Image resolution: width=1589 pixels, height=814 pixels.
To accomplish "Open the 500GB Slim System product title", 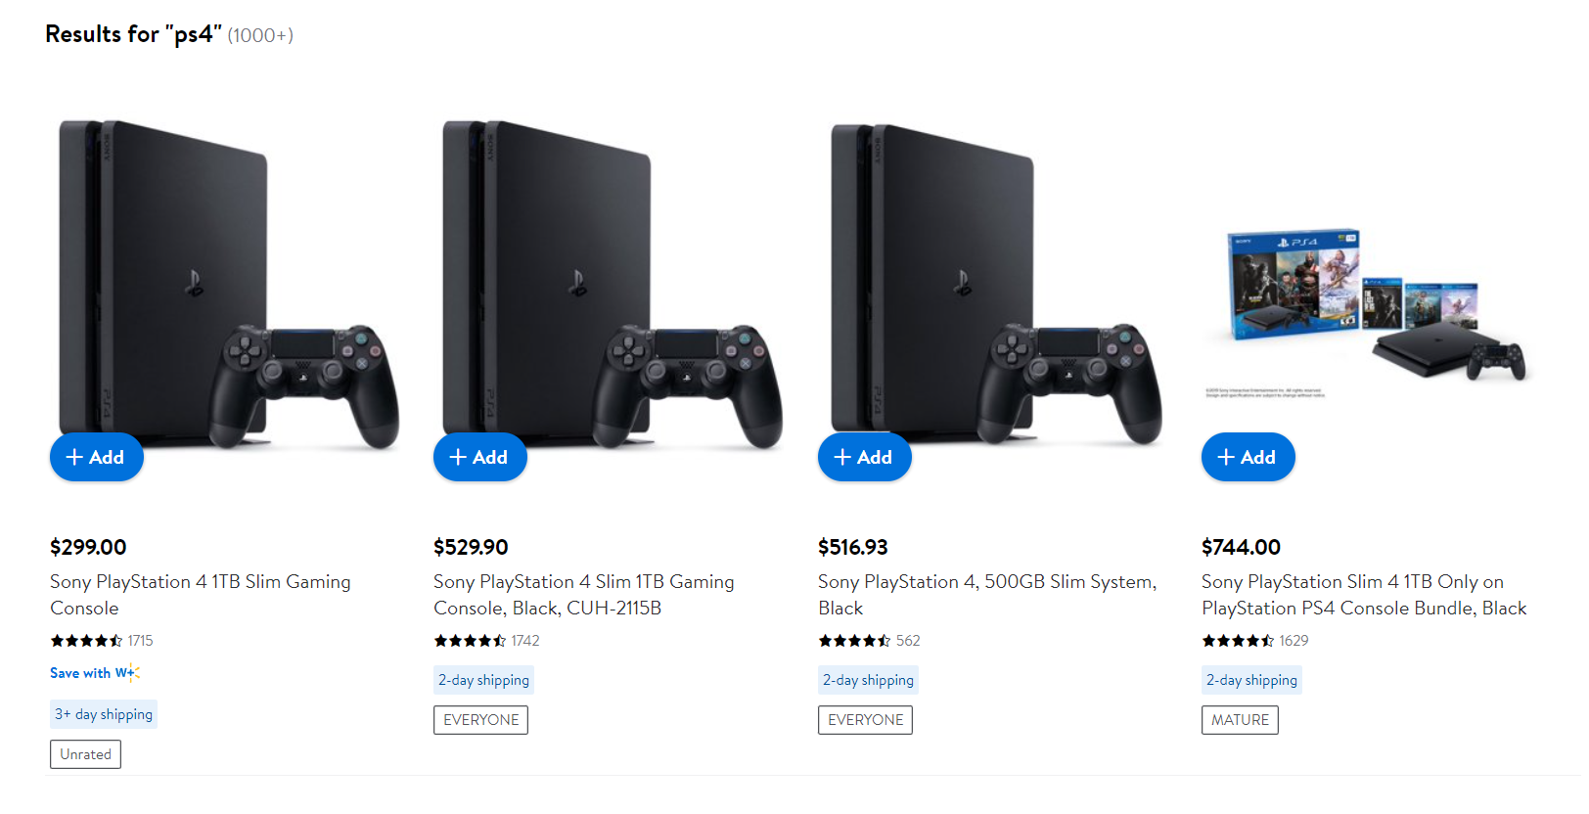I will (986, 595).
